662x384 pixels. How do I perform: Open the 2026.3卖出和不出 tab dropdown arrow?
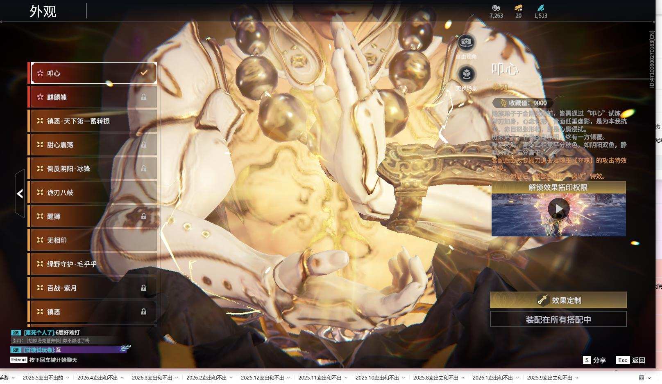click(177, 378)
